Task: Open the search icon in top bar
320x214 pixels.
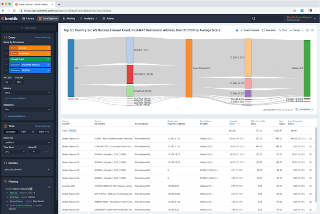Action: click(x=254, y=18)
